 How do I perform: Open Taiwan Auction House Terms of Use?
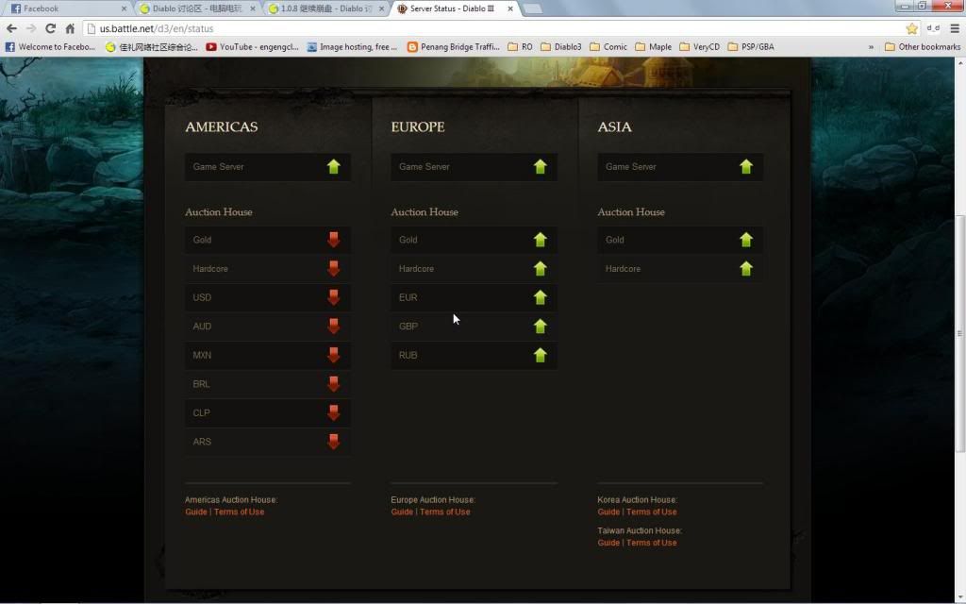click(x=651, y=543)
